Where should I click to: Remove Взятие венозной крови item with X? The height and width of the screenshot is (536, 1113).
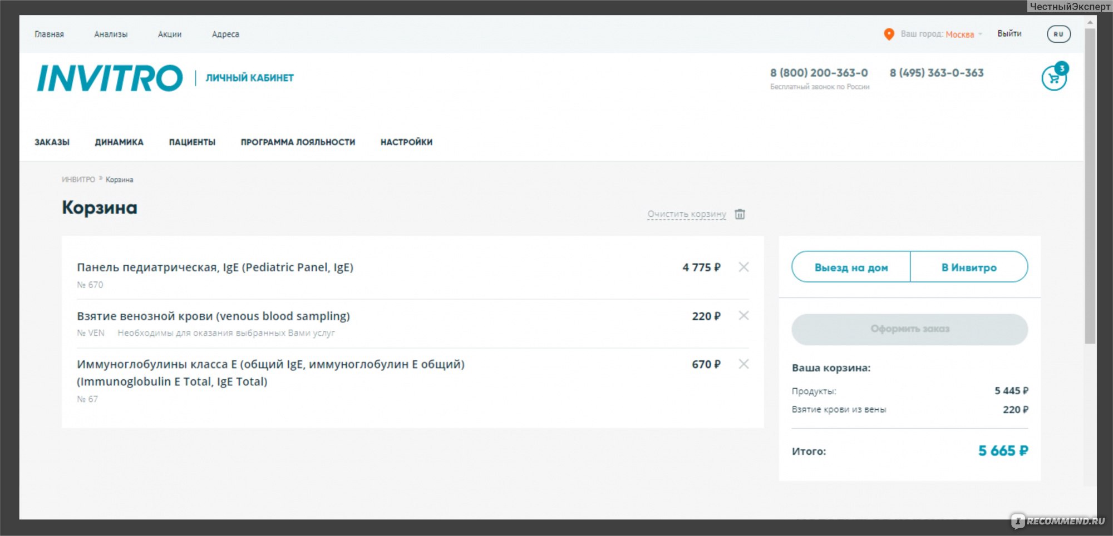743,315
